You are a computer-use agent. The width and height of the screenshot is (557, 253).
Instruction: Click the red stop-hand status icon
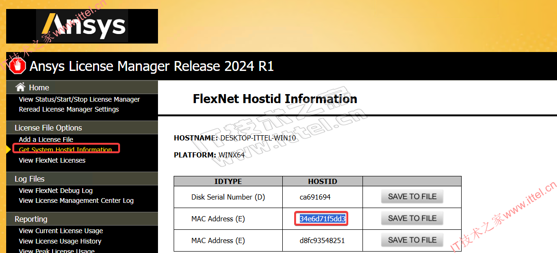pyautogui.click(x=18, y=66)
